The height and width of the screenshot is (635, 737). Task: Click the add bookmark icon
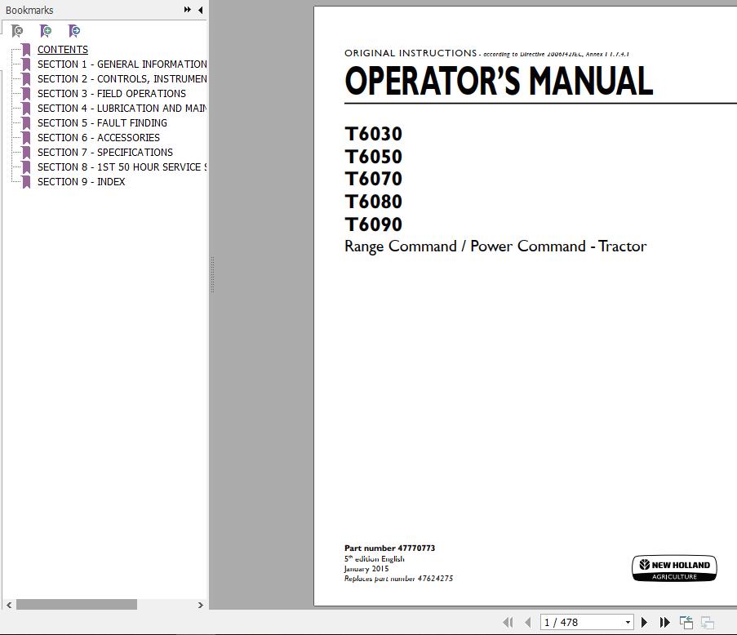(x=46, y=31)
